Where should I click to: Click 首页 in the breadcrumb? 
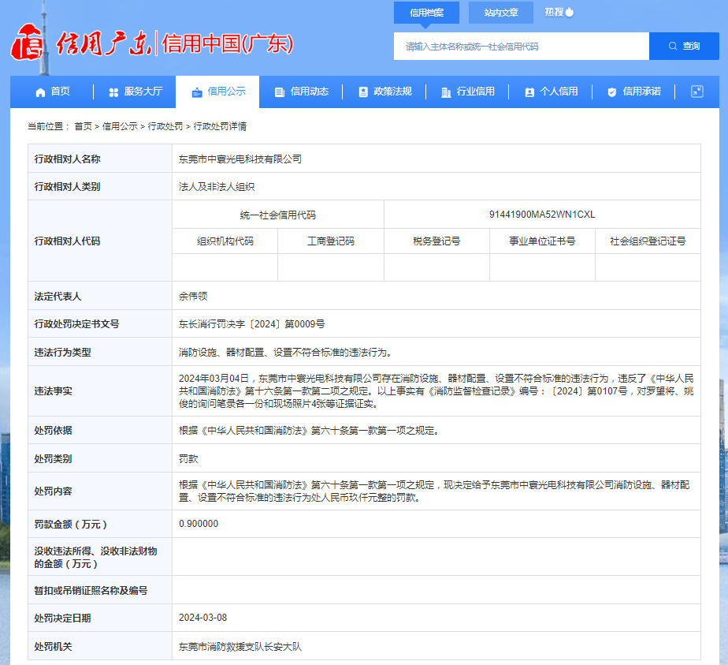83,126
